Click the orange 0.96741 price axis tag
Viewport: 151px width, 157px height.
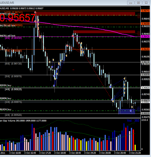pos(145,11)
